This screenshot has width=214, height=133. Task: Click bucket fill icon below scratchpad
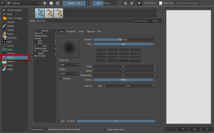coord(195,129)
